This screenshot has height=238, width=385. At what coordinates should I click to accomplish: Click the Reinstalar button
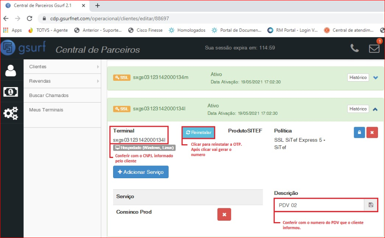coord(198,133)
